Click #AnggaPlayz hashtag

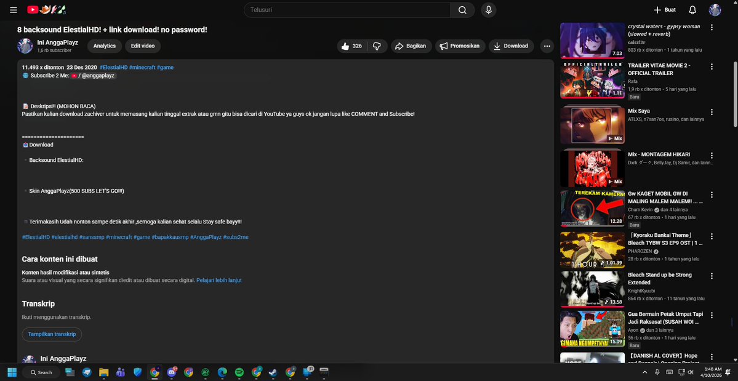point(206,237)
